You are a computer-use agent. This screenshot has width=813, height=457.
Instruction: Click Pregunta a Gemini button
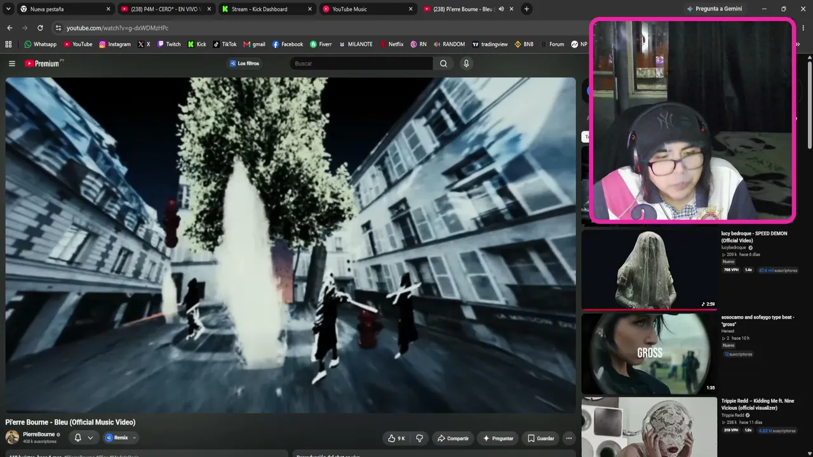pyautogui.click(x=714, y=9)
